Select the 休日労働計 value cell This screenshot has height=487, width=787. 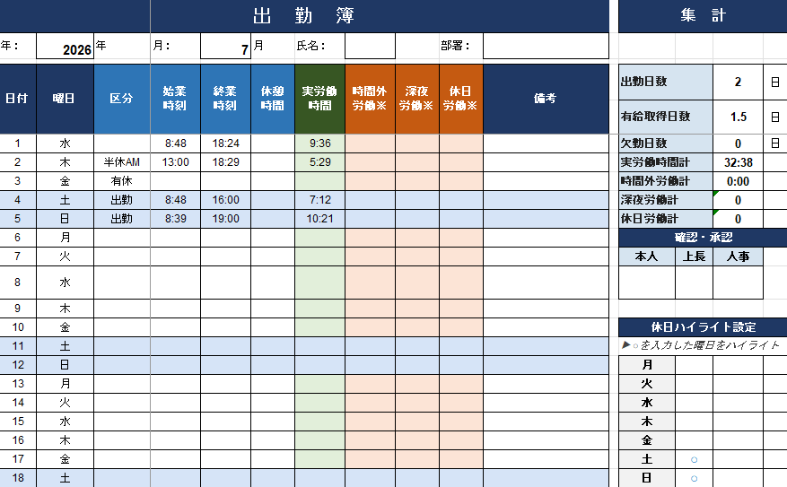pyautogui.click(x=738, y=219)
